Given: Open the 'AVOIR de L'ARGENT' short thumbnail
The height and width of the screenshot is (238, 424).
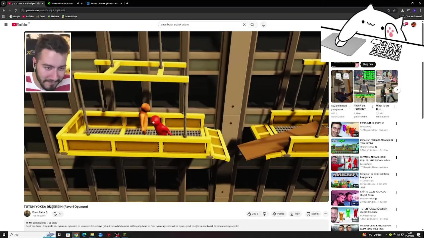Looking at the screenshot, I should point(364,86).
